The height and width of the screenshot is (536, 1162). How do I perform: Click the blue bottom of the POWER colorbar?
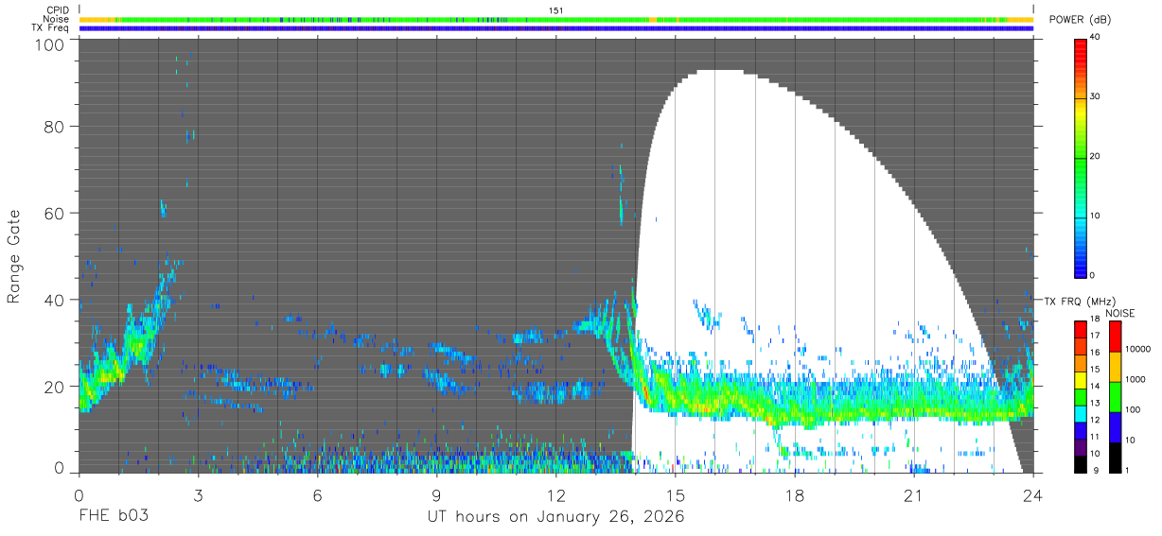pos(1081,265)
